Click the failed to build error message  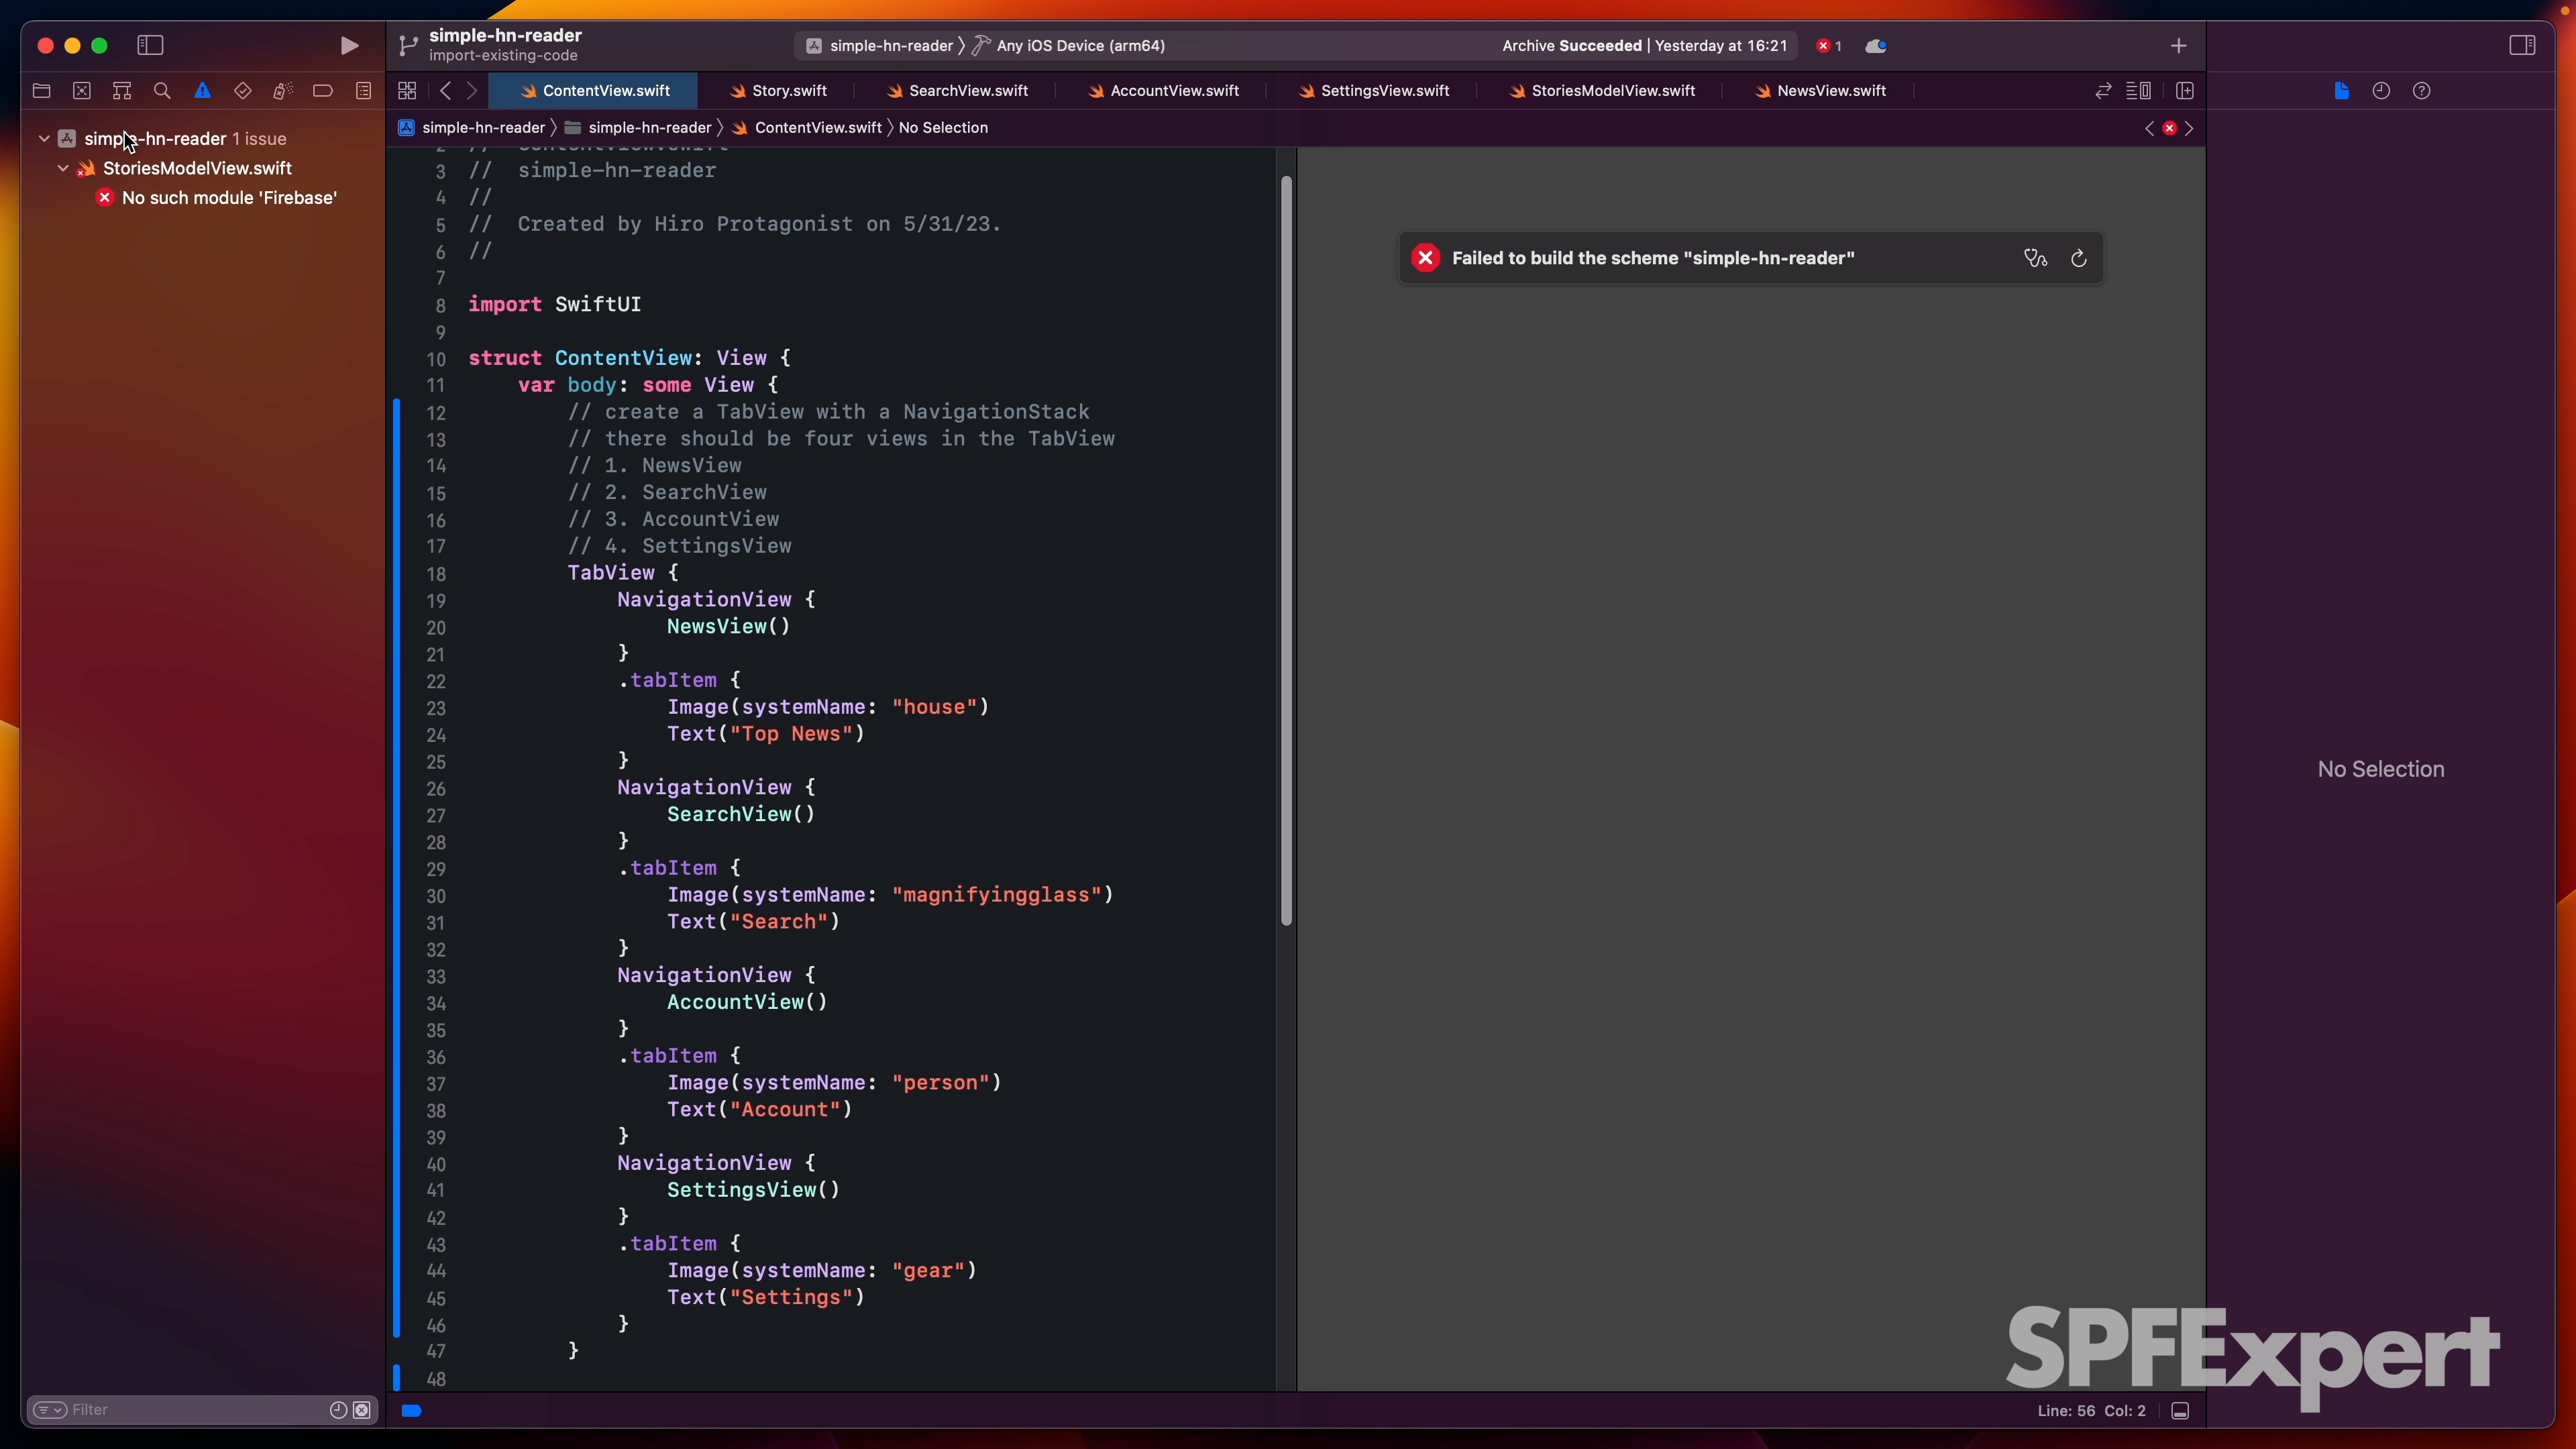tap(1653, 258)
